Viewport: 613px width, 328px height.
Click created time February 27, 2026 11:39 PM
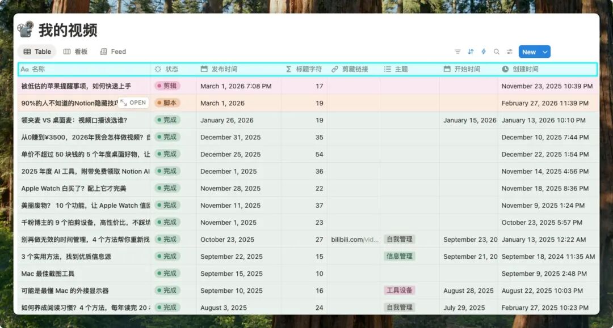(x=545, y=103)
